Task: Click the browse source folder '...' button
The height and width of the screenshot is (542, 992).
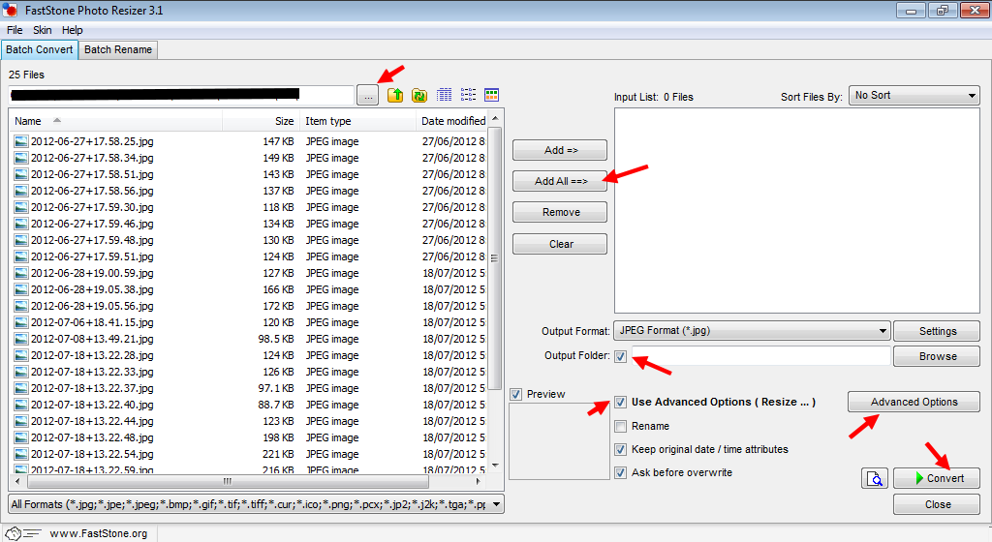Action: click(x=368, y=96)
